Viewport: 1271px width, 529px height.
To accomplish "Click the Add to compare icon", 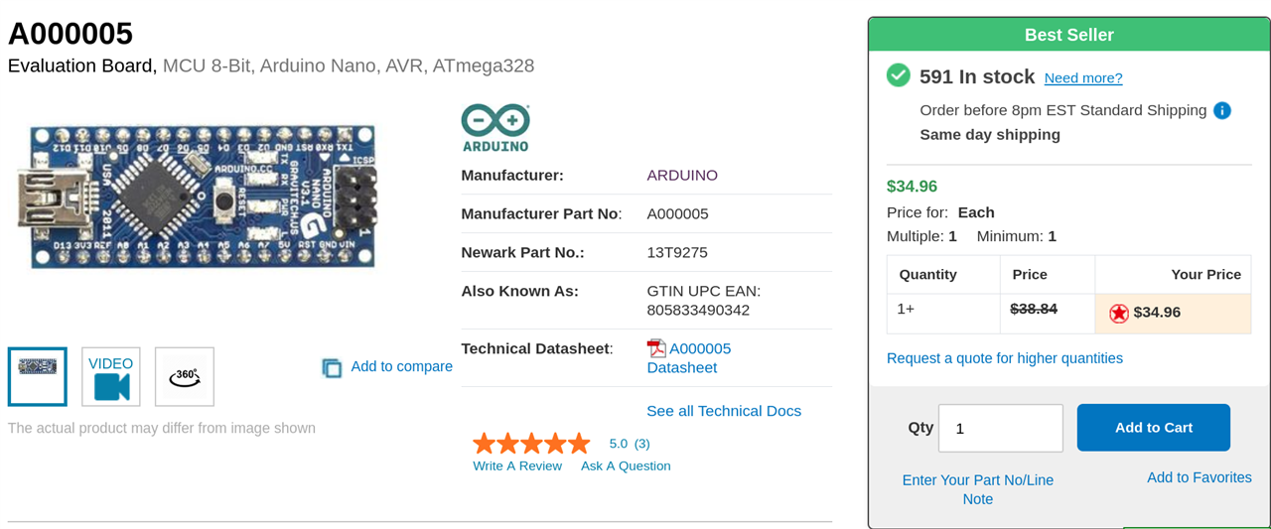I will (332, 368).
